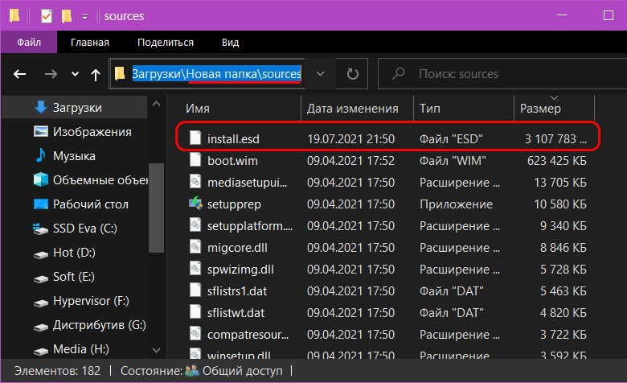Open Quick Access Toolbar customize dropdown
The width and height of the screenshot is (627, 383).
(x=84, y=17)
